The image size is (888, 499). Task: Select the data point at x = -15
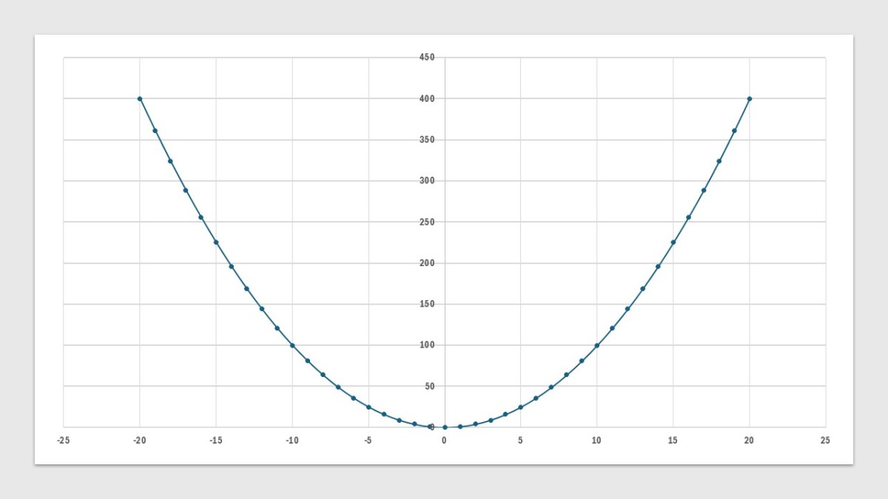[x=215, y=241]
